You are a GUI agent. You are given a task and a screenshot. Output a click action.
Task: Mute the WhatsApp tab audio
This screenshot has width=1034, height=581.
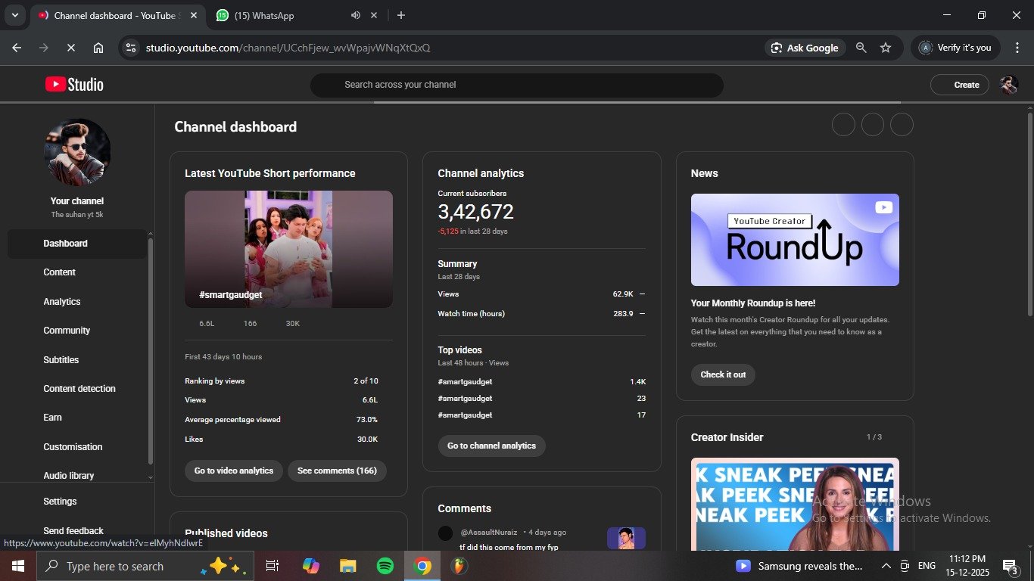click(356, 15)
